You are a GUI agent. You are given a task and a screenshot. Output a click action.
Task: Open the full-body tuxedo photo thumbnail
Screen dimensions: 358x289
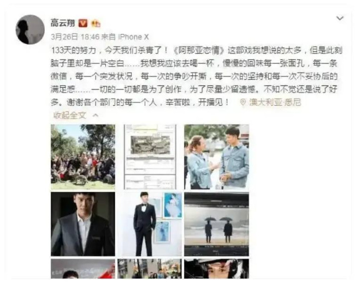tap(150, 224)
